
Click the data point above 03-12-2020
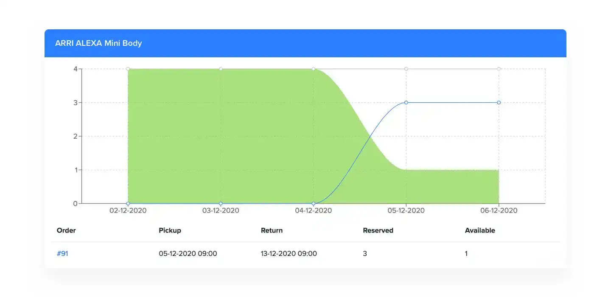click(x=220, y=68)
